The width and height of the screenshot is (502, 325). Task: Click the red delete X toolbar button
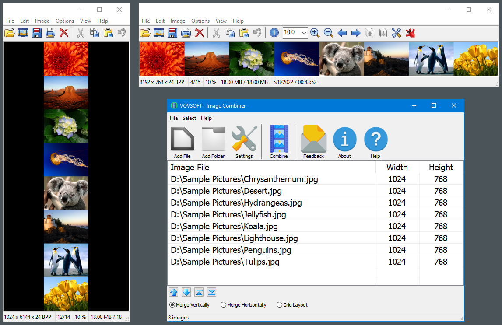200,32
